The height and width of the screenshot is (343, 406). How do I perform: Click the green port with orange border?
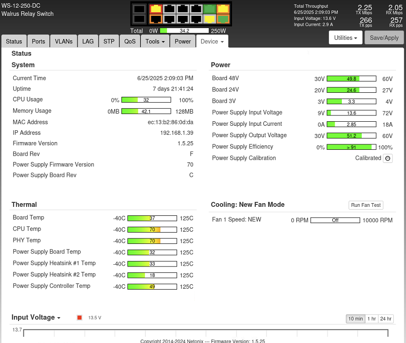223,19
